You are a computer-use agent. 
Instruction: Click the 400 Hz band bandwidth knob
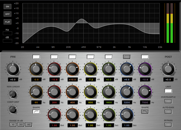click(72, 115)
